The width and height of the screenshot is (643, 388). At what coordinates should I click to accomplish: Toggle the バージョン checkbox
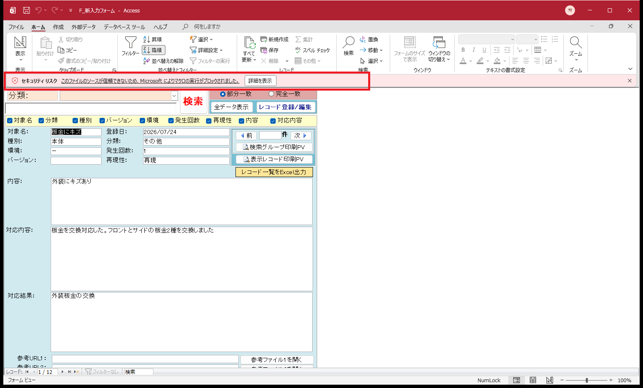[x=102, y=121]
